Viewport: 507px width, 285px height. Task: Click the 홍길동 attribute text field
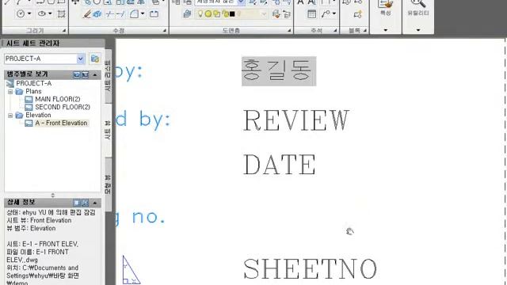[279, 71]
